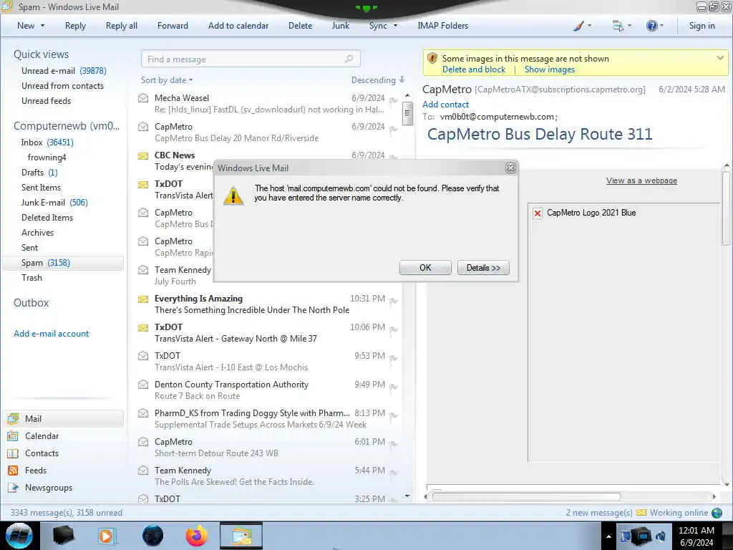Select Unread feeds quick view
The height and width of the screenshot is (550, 733).
click(47, 100)
